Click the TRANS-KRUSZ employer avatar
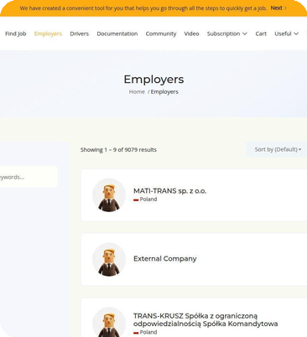Image resolution: width=307 pixels, height=337 pixels. pyautogui.click(x=109, y=322)
